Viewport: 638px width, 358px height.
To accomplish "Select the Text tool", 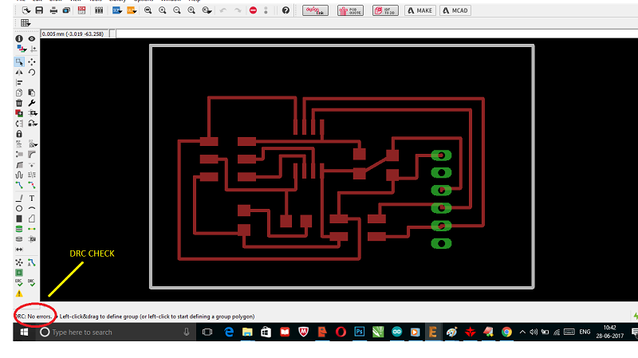I will (32, 198).
